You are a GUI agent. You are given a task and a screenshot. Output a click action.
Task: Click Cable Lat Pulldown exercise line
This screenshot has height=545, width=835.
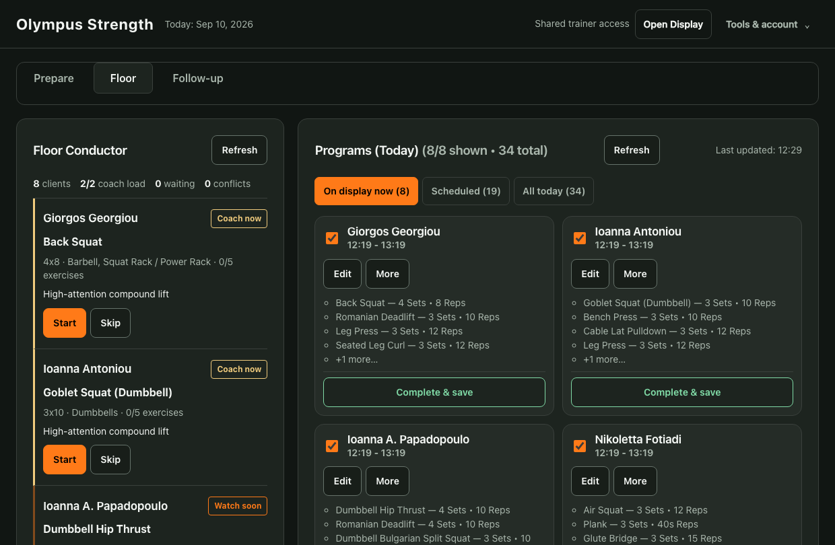click(x=667, y=331)
